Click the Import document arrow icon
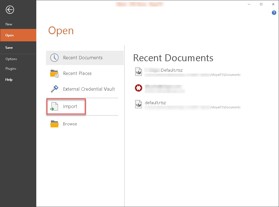 point(54,107)
